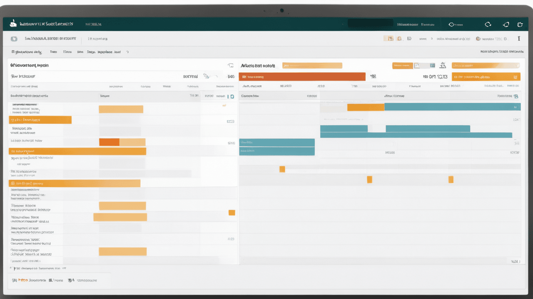Click the small orange button above the right panel

(x=402, y=66)
